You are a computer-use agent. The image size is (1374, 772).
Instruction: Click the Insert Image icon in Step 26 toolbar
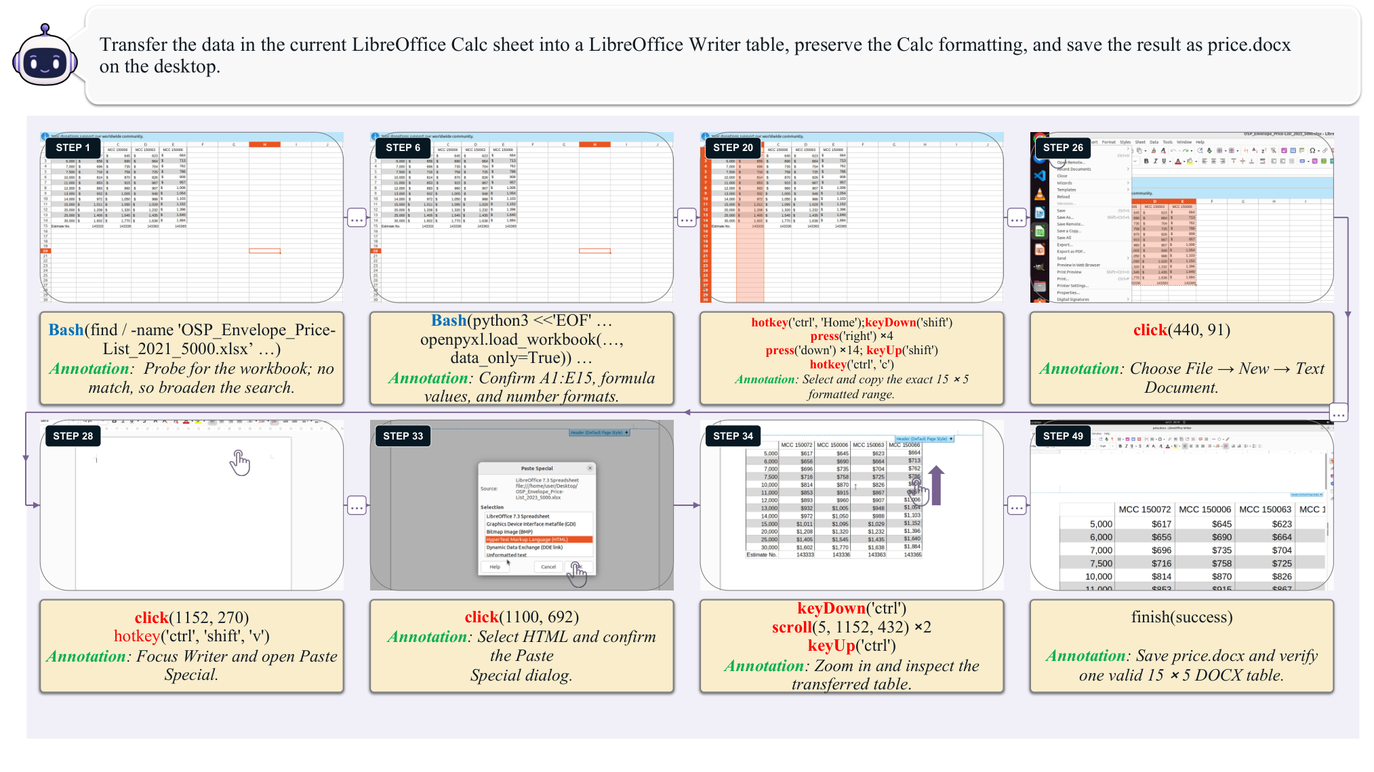coord(1284,150)
